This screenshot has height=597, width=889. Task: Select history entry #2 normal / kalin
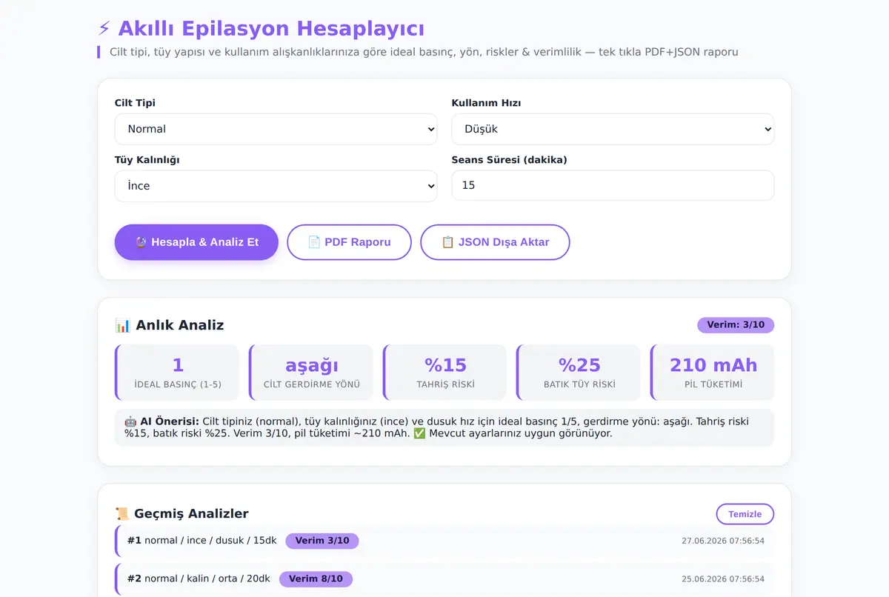pos(444,578)
